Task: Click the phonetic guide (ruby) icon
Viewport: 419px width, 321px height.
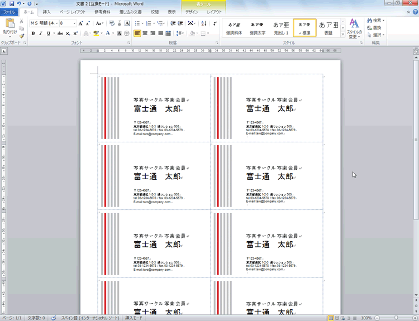Action: pyautogui.click(x=120, y=23)
